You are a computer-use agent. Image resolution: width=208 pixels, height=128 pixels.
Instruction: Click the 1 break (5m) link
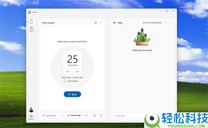78,77
